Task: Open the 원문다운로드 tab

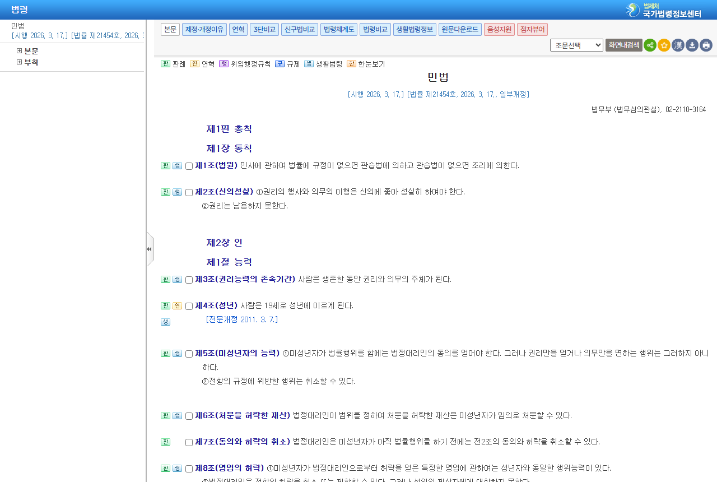Action: point(460,30)
